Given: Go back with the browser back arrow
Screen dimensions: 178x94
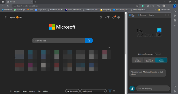Looking at the screenshot, I should click(x=3, y=6).
